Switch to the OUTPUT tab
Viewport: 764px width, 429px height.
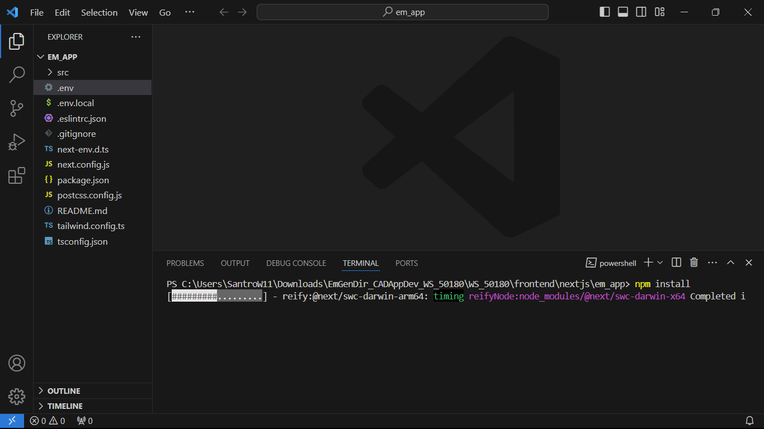235,263
